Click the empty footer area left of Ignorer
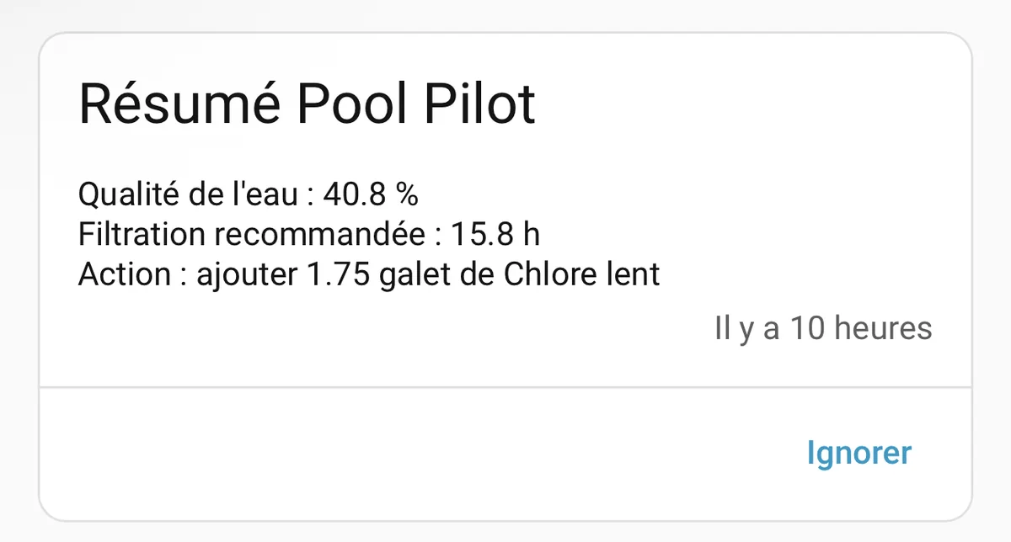The height and width of the screenshot is (542, 1011). [x=413, y=454]
